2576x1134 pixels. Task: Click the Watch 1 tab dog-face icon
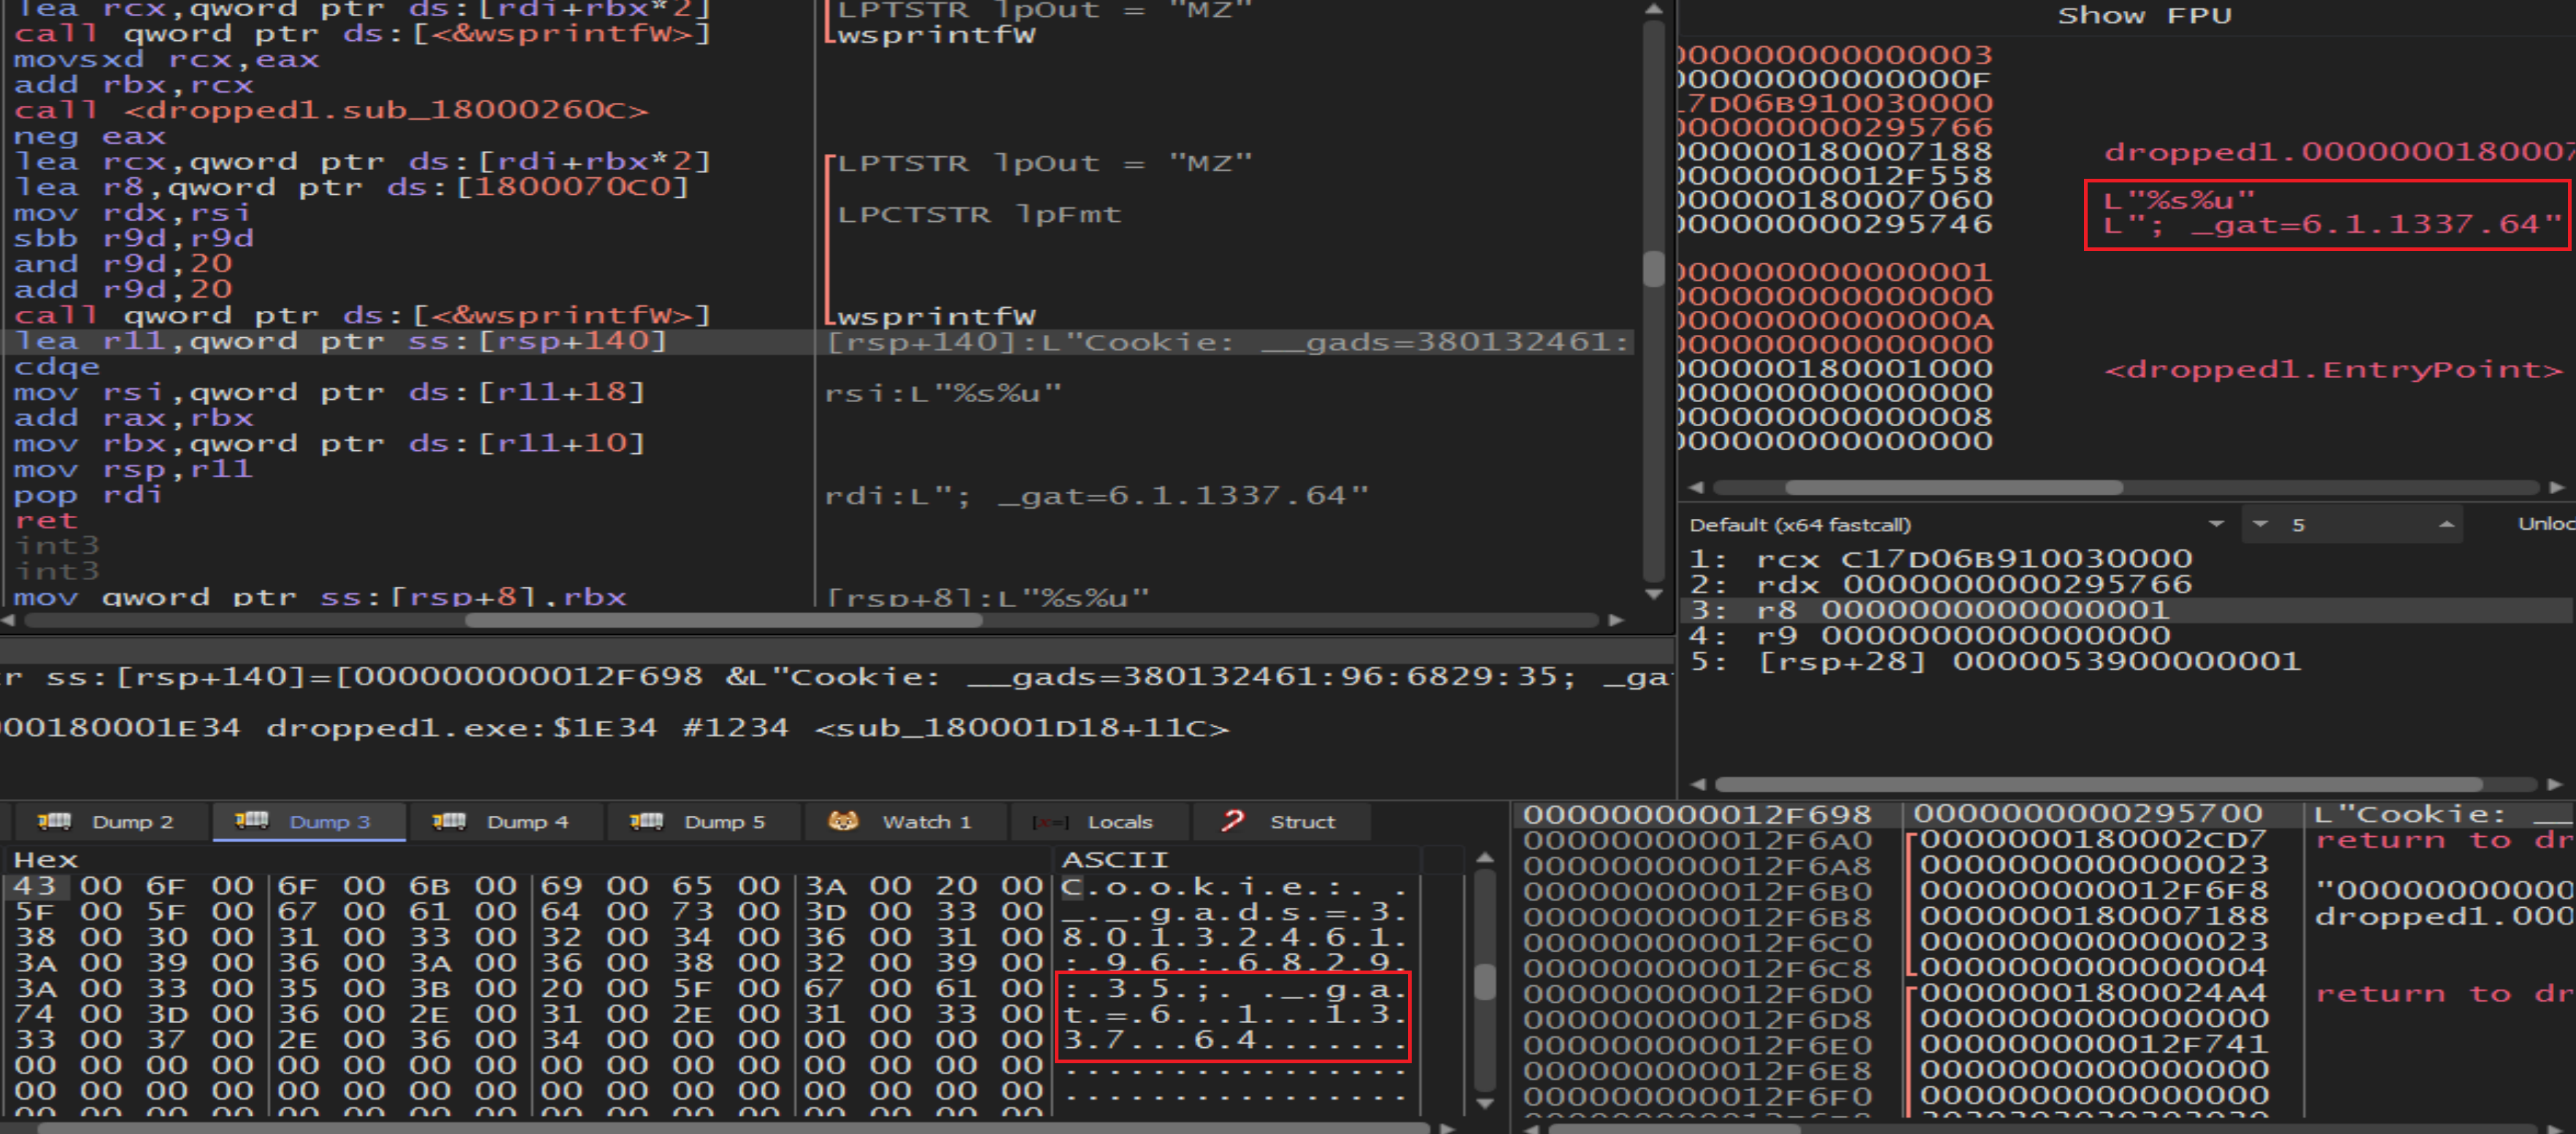843,821
